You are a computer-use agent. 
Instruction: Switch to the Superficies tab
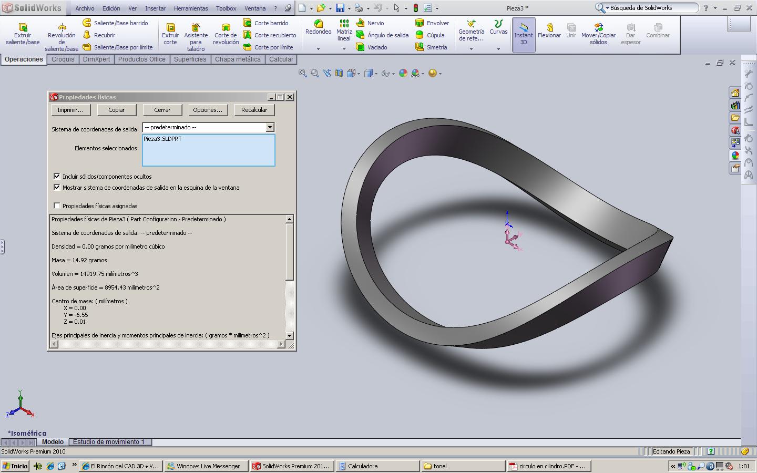coord(190,59)
